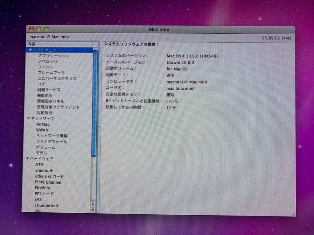The image size is (314, 235).
Task: Select Thunderbolt in the list
Action: coord(47,205)
